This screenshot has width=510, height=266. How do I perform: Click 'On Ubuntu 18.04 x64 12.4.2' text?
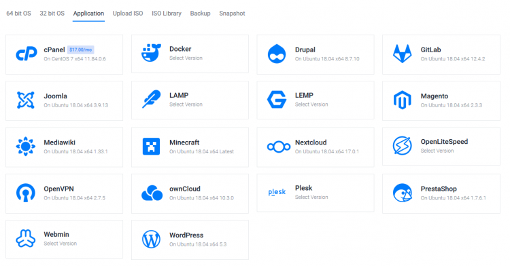click(453, 59)
